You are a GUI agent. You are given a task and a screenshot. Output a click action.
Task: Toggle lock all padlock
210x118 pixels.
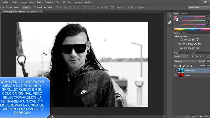tap(191, 66)
